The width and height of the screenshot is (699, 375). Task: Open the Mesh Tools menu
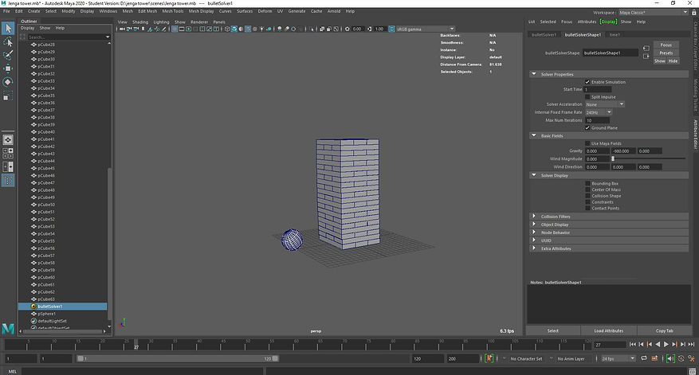[172, 11]
